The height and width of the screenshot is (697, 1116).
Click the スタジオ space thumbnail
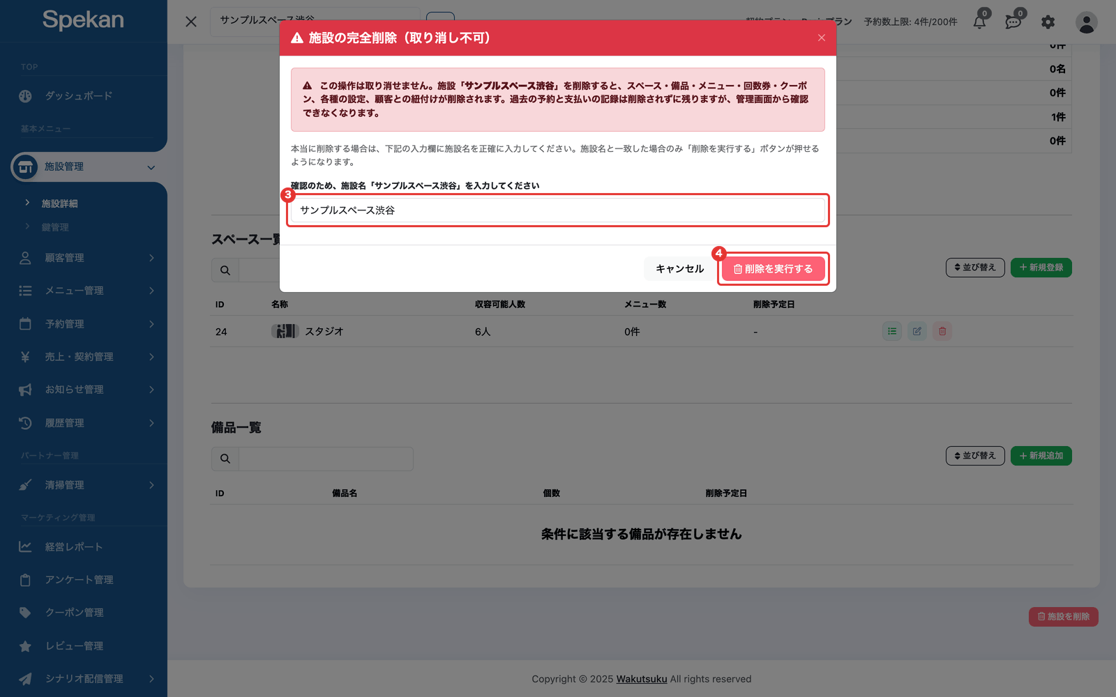pyautogui.click(x=285, y=331)
